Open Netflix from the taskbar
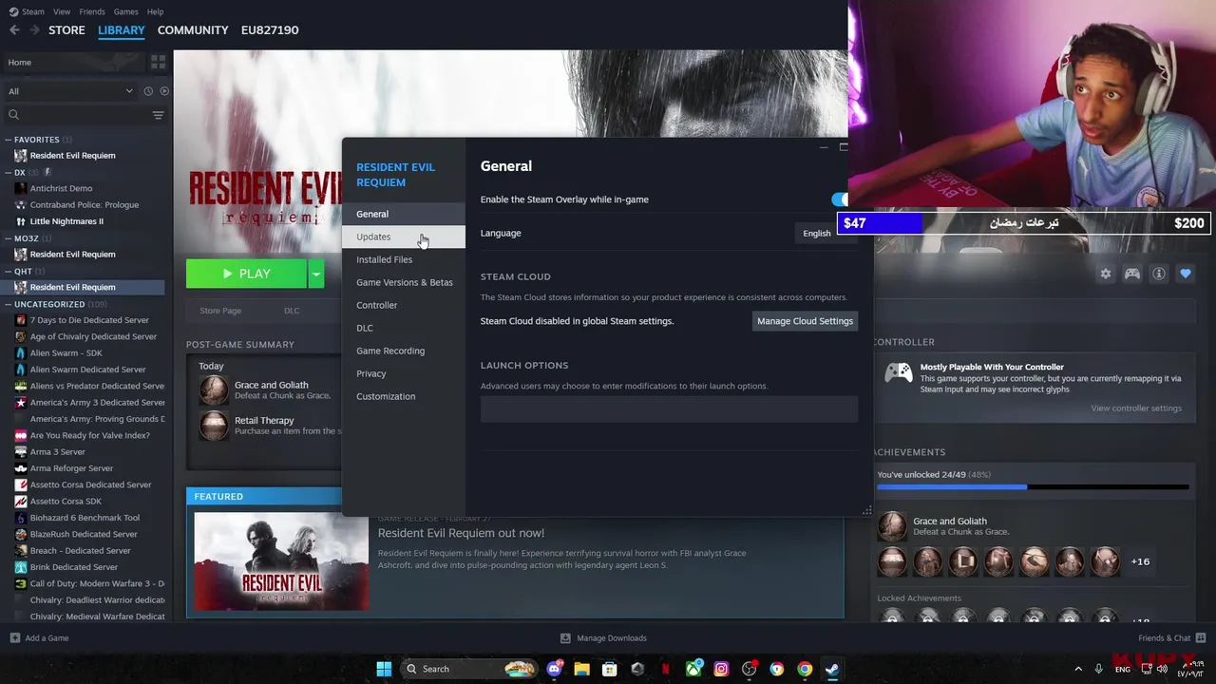Screen dimensions: 1216x684 pyautogui.click(x=665, y=669)
